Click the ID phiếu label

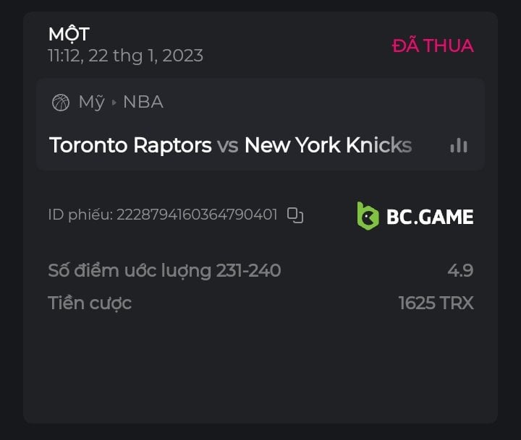tap(80, 215)
